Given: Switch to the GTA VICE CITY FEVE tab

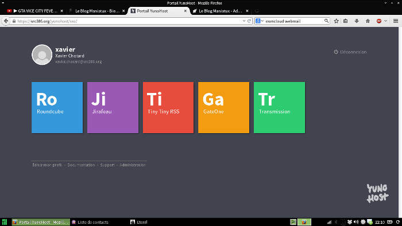Looking at the screenshot, I should click(x=34, y=11).
